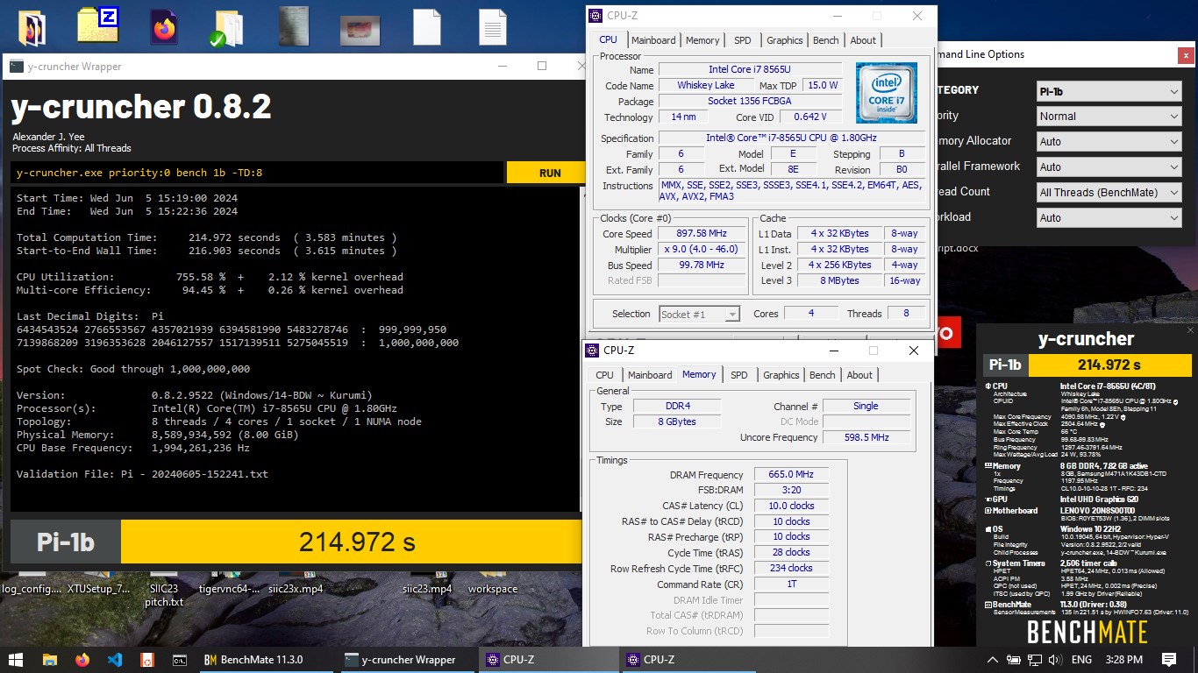Open the Firefox file desktop icon
This screenshot has height=673, width=1198.
(x=163, y=27)
